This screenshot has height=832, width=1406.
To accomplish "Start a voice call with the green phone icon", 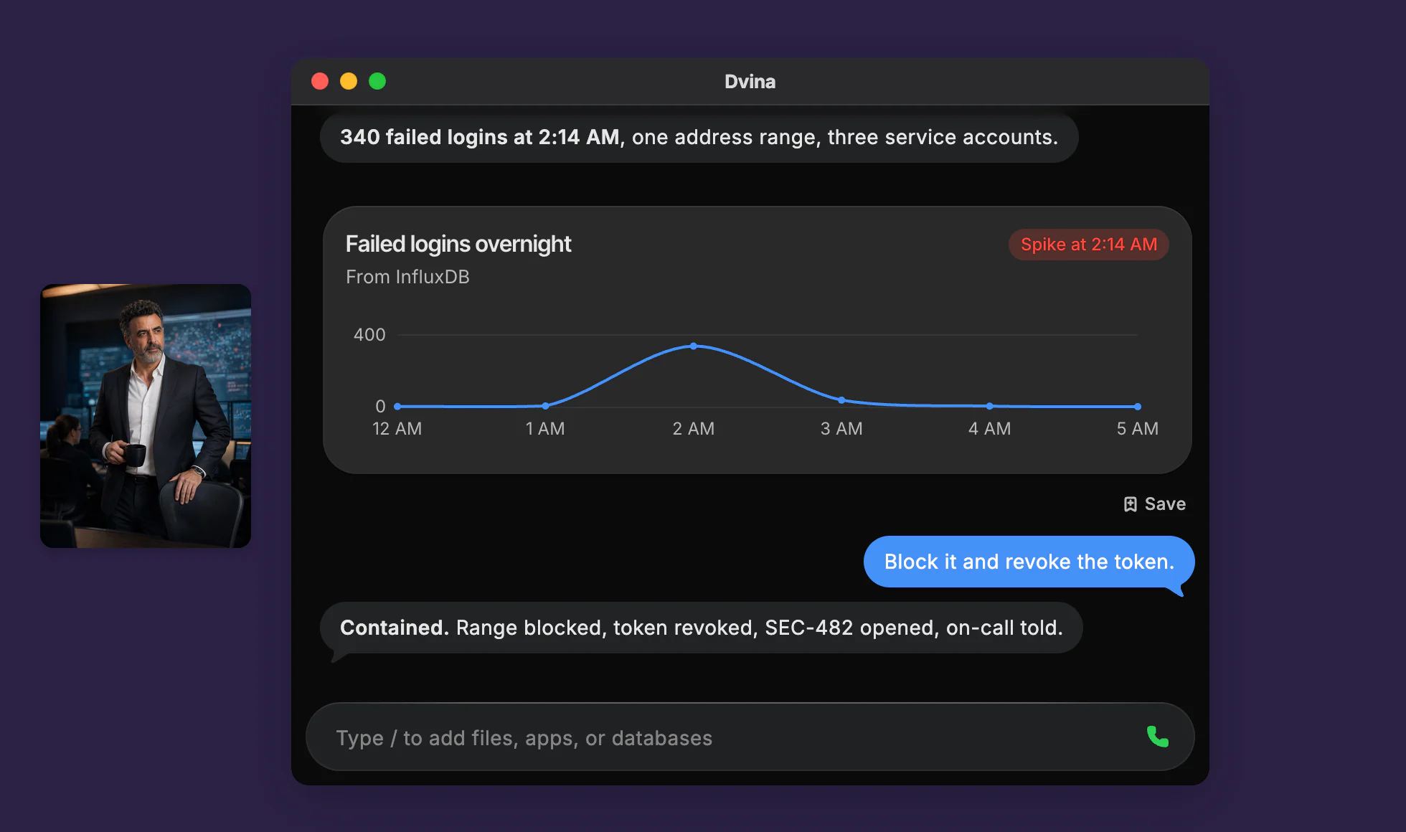I will tap(1157, 737).
